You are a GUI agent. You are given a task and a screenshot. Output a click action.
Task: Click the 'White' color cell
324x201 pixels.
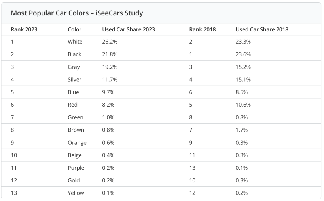pos(75,41)
